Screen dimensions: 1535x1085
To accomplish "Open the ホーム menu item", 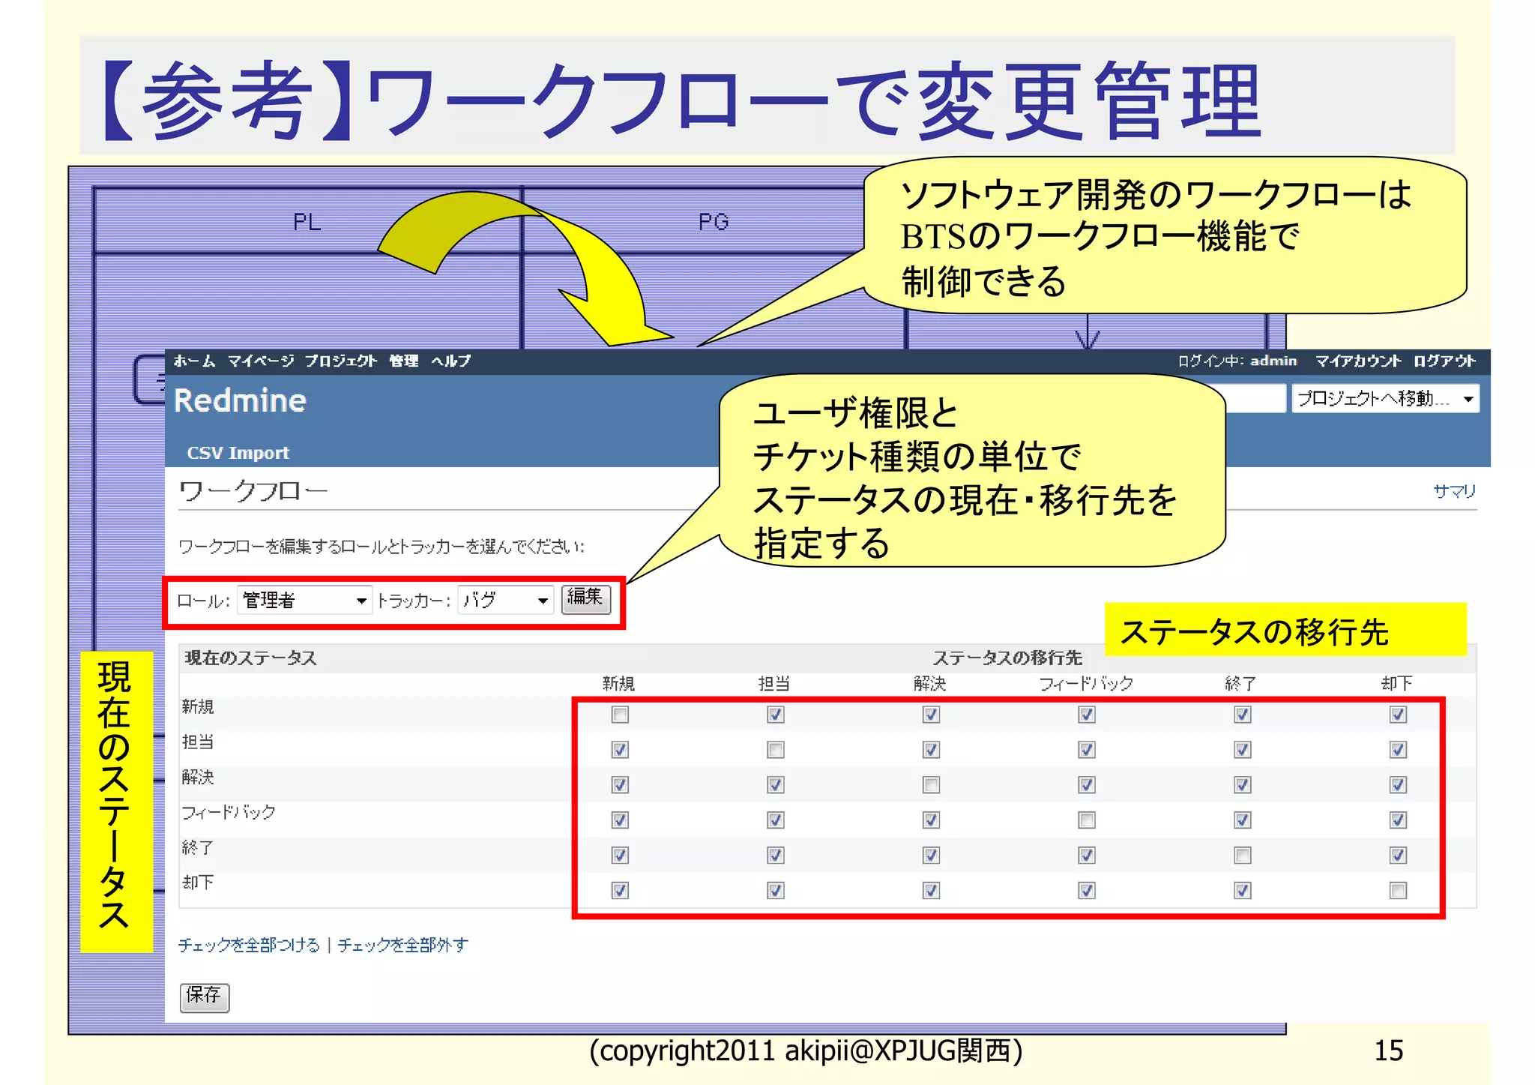I will click(194, 361).
